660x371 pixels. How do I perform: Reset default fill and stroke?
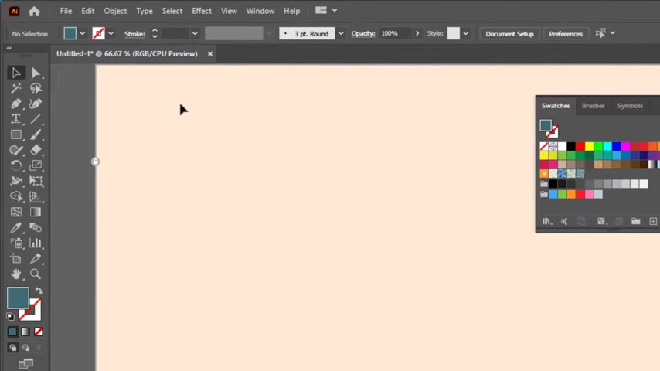pyautogui.click(x=11, y=316)
